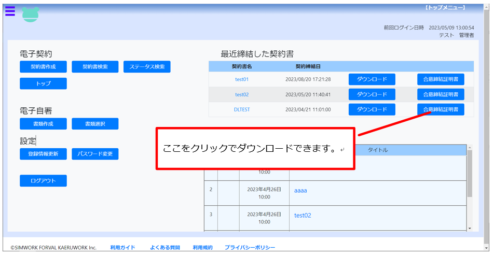Click the 電子契約 section heading
This screenshot has width=494, height=256.
[x=36, y=54]
